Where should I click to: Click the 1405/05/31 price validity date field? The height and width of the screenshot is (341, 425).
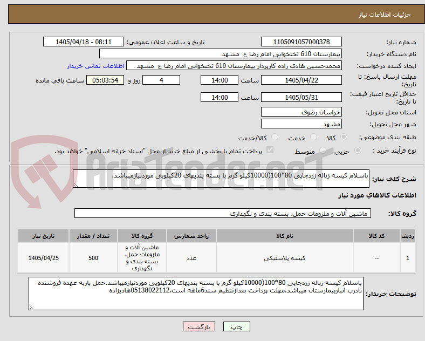[x=301, y=97]
